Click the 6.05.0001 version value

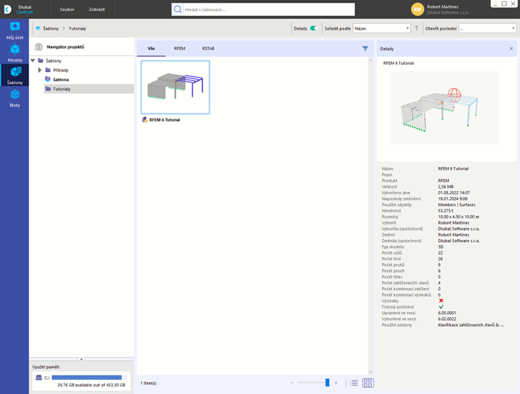point(447,313)
